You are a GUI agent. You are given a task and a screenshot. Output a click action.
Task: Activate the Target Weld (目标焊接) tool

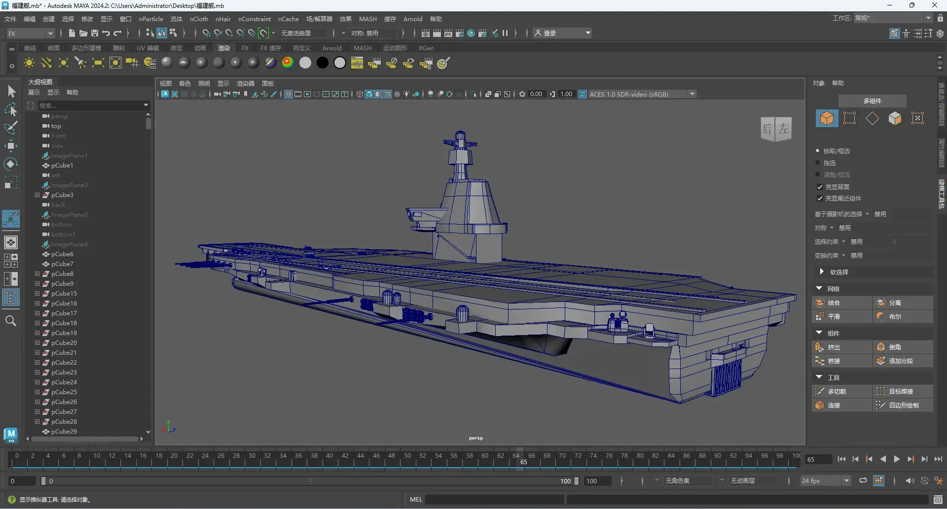click(x=881, y=392)
